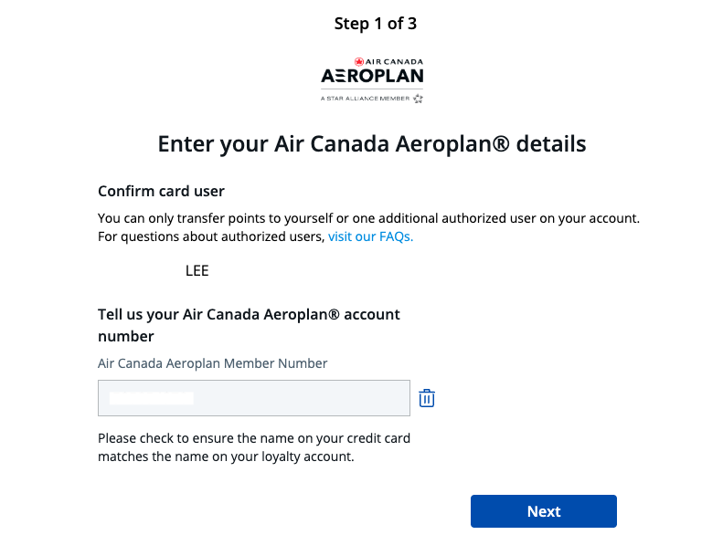Click the AEROPLAN wordmark in the logo

point(372,76)
